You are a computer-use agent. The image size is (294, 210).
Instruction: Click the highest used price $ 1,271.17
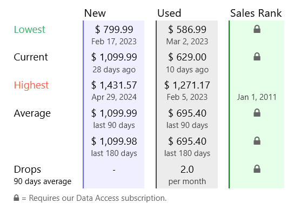point(187,85)
